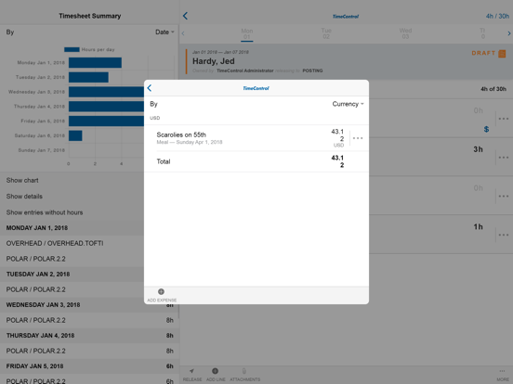
Task: Go back using the dialog's back chevron
Action: pos(150,88)
